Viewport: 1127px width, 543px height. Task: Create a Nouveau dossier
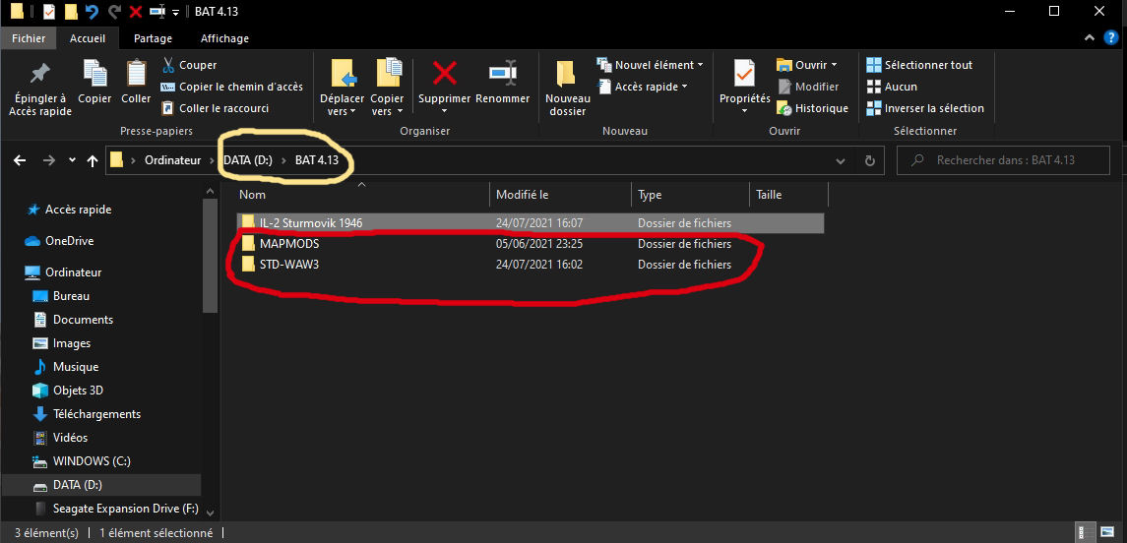[x=567, y=88]
